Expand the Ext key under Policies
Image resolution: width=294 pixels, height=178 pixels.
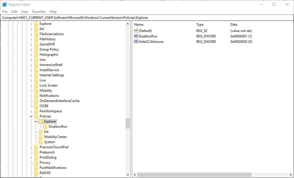click(x=36, y=132)
